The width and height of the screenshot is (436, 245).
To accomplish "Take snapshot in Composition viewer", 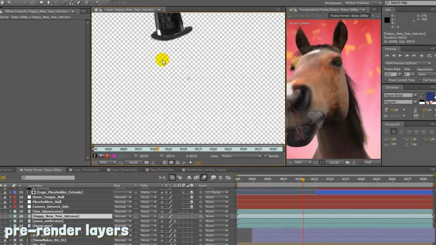I will (x=347, y=162).
